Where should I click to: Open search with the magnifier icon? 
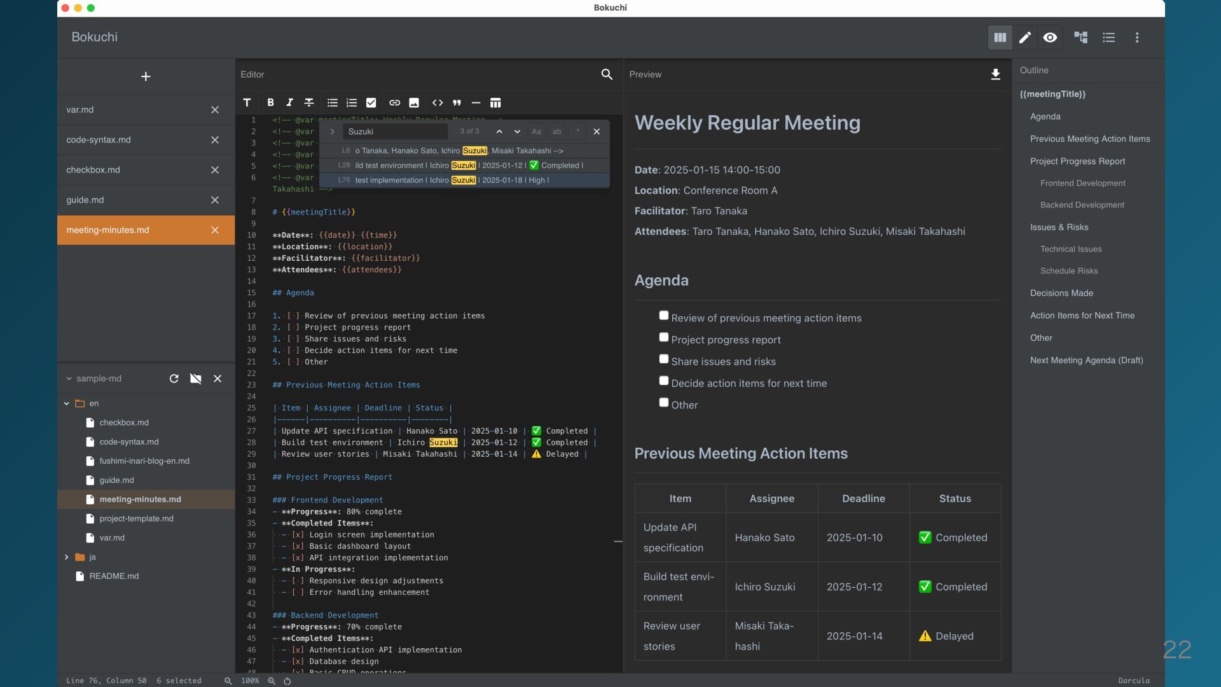point(607,74)
